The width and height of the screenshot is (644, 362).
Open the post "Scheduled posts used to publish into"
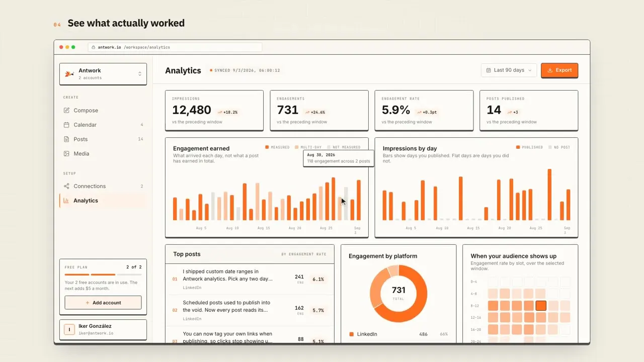250,310
